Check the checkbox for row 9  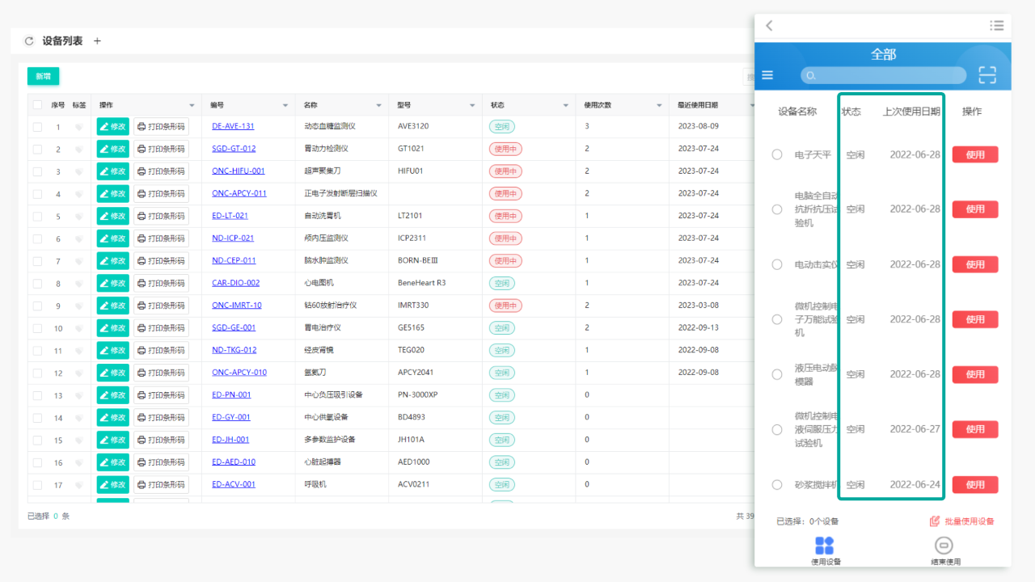tap(37, 306)
